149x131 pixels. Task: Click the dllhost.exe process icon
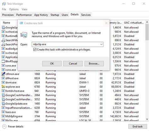[x=3, y=78]
